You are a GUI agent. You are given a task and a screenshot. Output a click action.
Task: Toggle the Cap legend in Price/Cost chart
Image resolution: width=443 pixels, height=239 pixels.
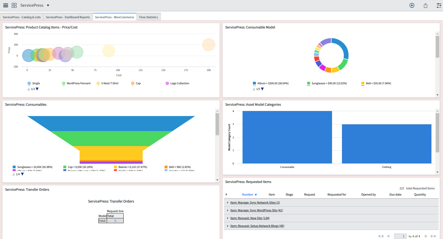point(136,83)
